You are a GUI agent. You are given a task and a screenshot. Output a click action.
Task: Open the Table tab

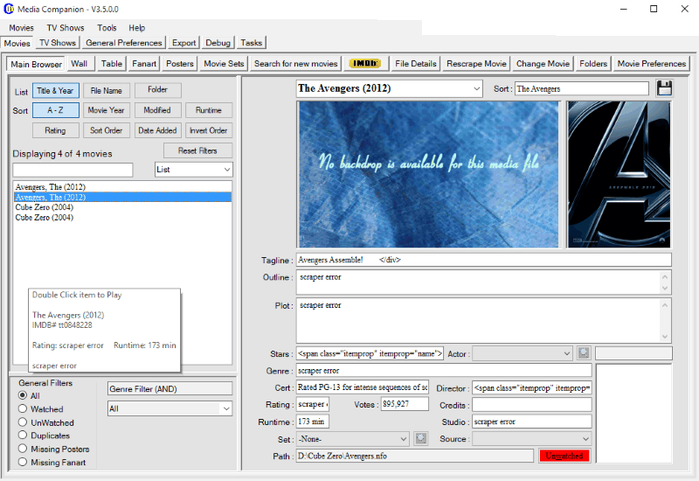point(112,64)
